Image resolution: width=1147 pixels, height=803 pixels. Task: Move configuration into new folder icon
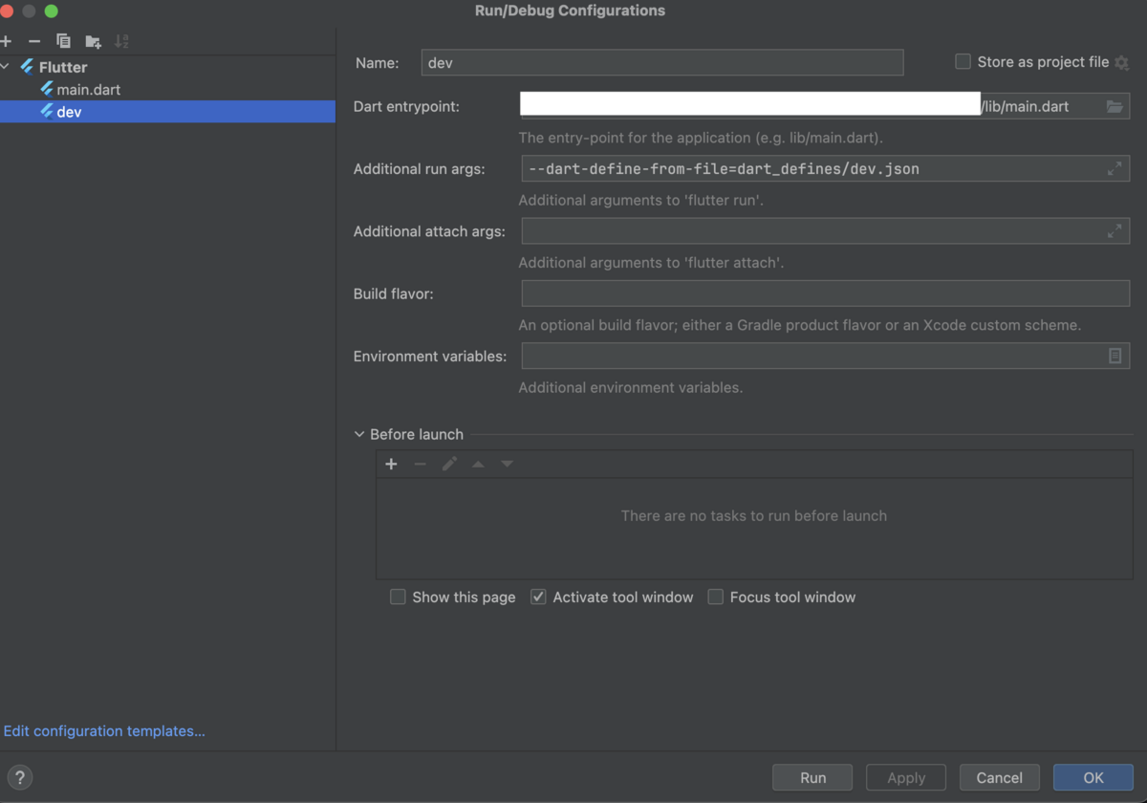pos(93,41)
